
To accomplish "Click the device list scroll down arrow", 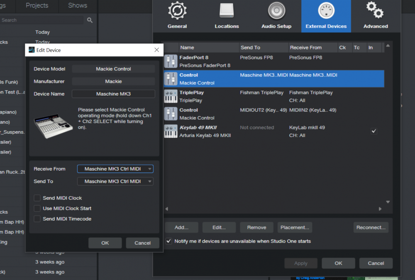I will click(388, 202).
